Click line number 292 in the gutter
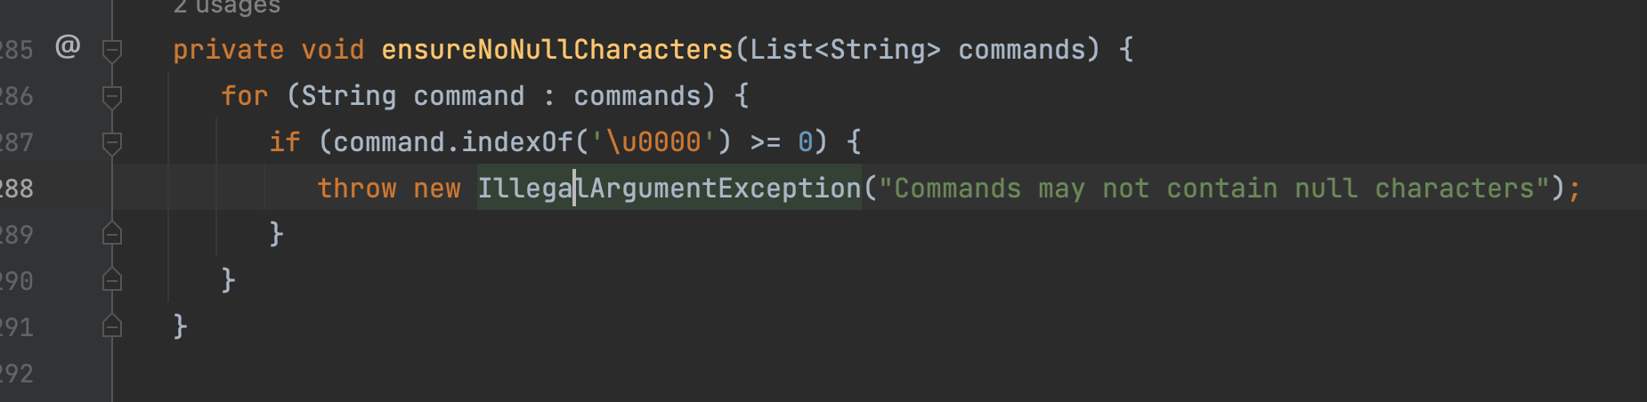The height and width of the screenshot is (402, 1647). click(x=17, y=374)
